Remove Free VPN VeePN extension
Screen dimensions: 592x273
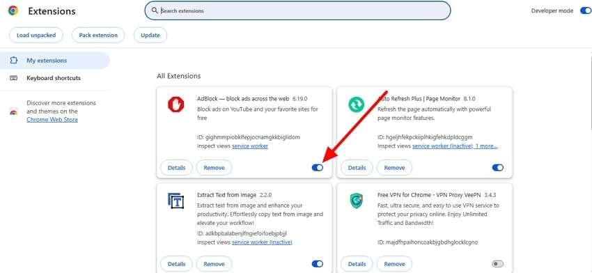click(x=394, y=264)
